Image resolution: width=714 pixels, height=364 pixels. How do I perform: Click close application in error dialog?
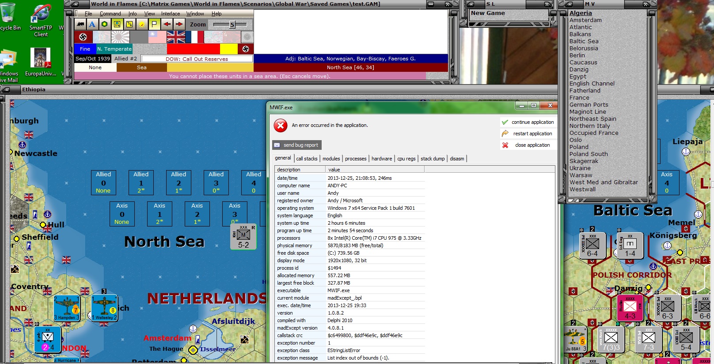coord(528,145)
